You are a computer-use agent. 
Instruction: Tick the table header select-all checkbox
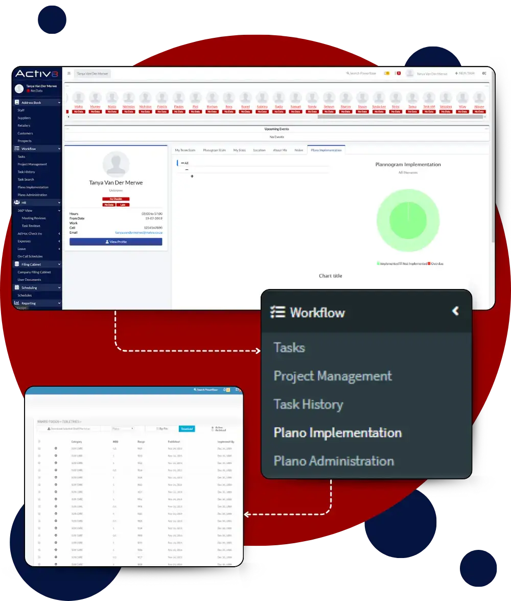[x=39, y=441]
